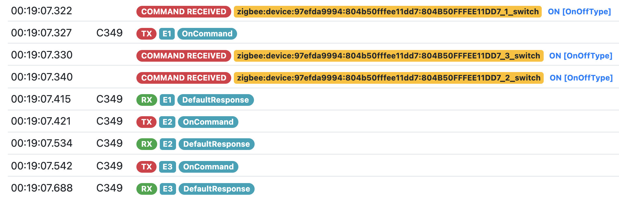
Task: Click the 804B50FFFEE11DD7_3_switch device label
Action: coord(388,56)
